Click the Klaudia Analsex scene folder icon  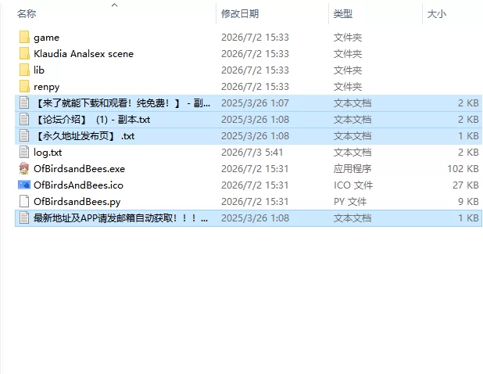point(24,54)
